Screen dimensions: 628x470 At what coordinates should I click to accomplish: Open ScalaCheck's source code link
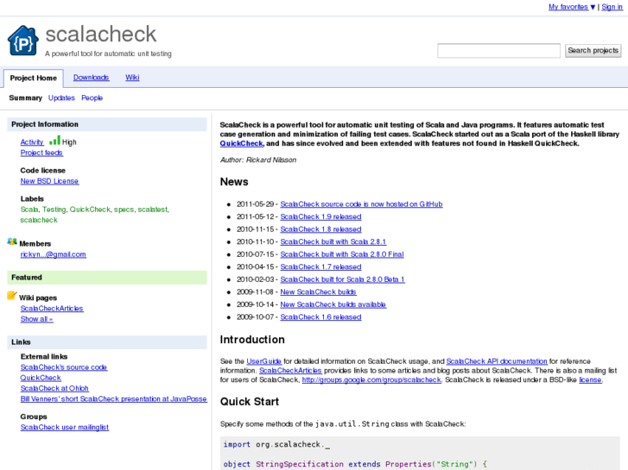pyautogui.click(x=64, y=367)
